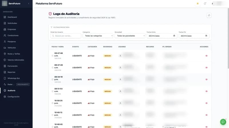The height and width of the screenshot is (128, 229).
Task: Click the Logs de Auditoría shield icon
Action: 50,14
